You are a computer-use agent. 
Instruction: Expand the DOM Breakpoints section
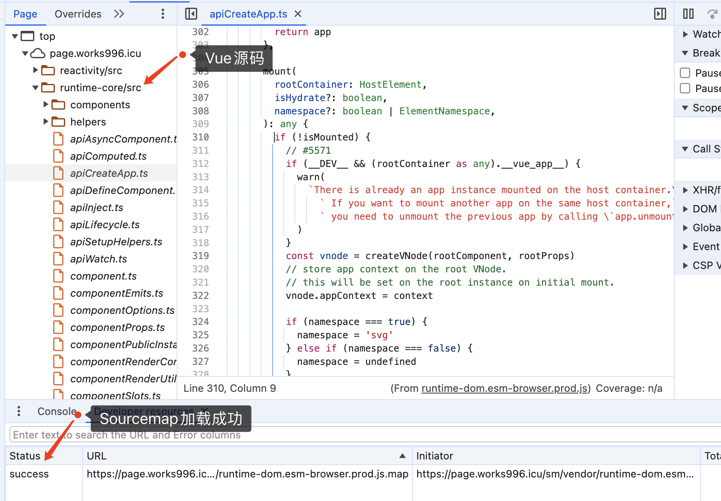(685, 209)
